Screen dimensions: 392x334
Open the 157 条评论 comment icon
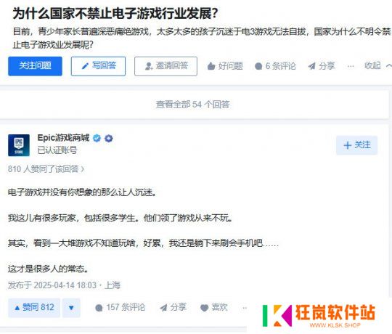pyautogui.click(x=99, y=308)
